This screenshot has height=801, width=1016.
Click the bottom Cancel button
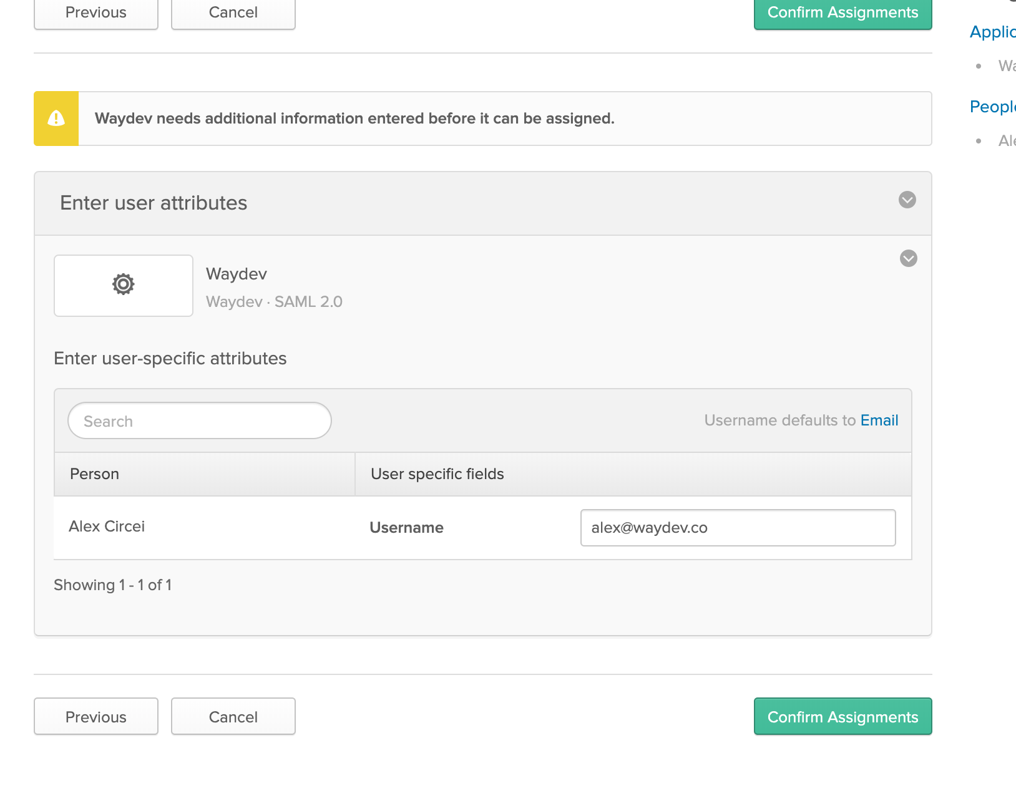click(x=233, y=717)
